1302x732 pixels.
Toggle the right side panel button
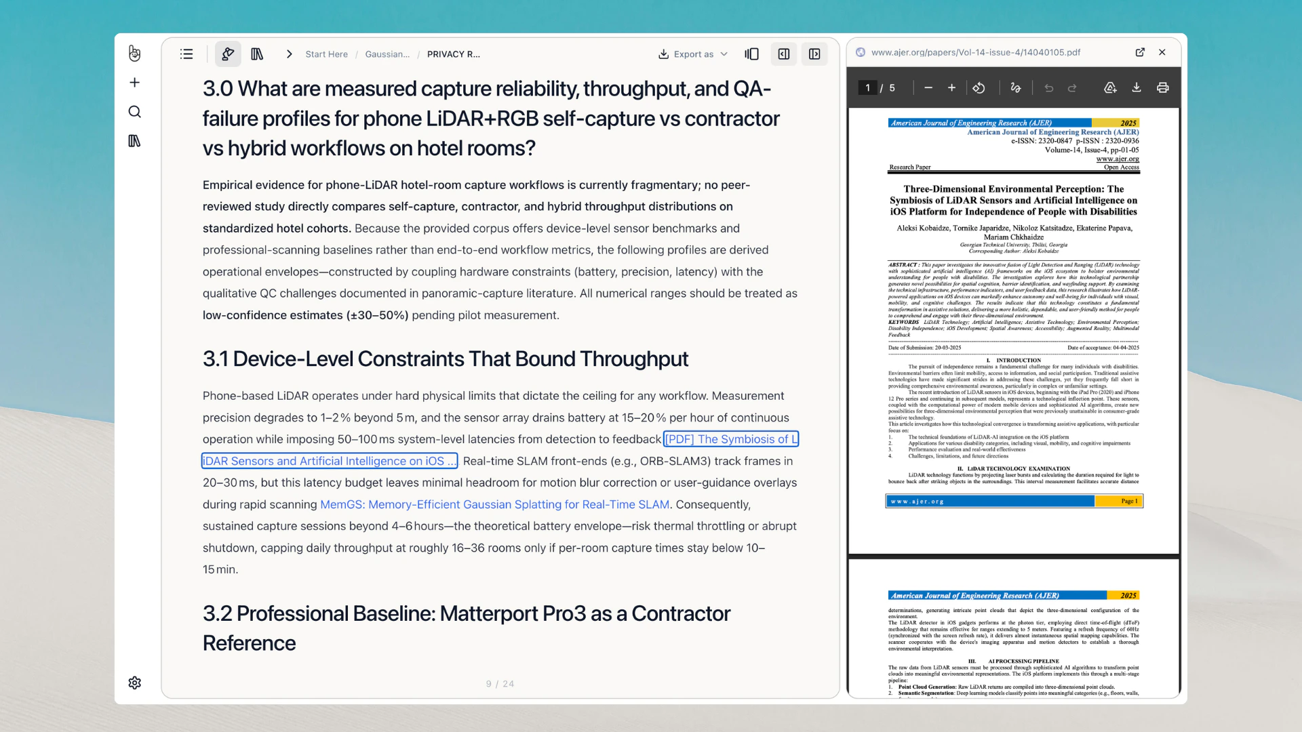click(x=814, y=54)
